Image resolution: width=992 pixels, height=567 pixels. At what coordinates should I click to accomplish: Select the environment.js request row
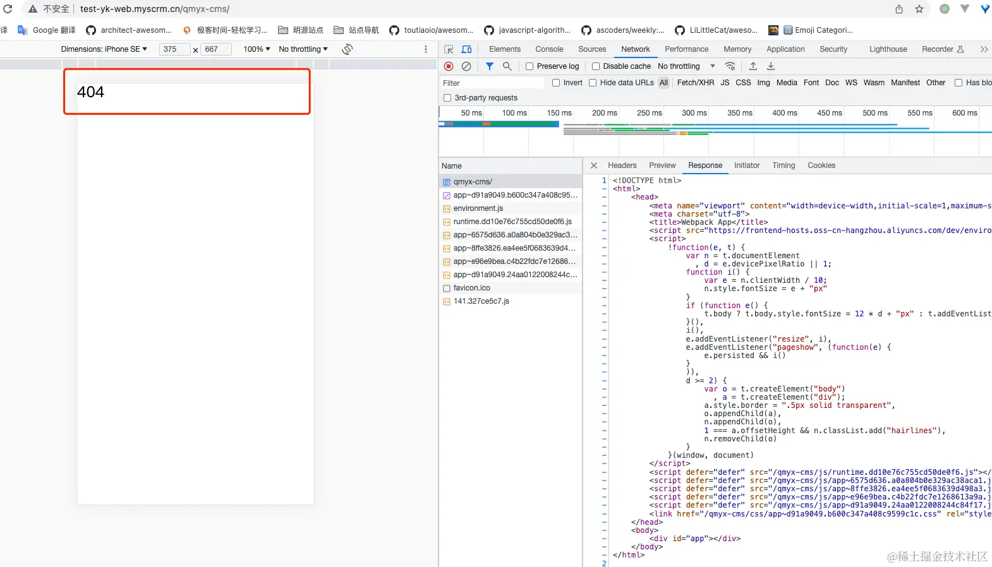coord(511,208)
